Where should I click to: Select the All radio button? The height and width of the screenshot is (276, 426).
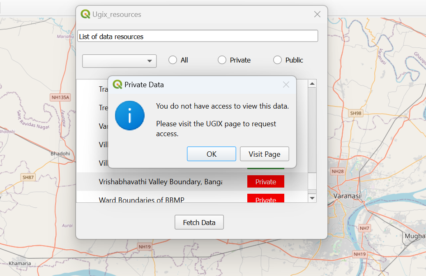(x=173, y=60)
